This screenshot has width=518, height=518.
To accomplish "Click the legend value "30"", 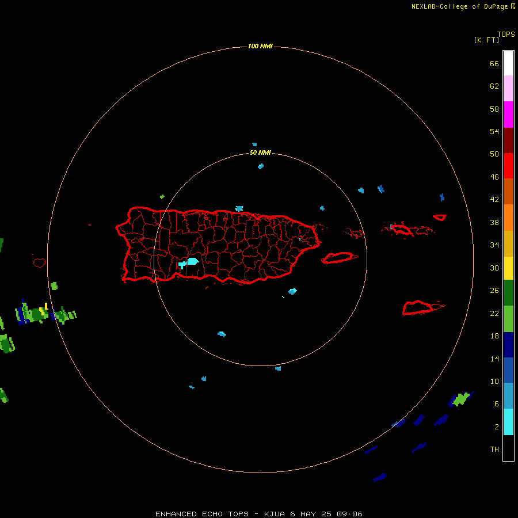I will coord(494,268).
